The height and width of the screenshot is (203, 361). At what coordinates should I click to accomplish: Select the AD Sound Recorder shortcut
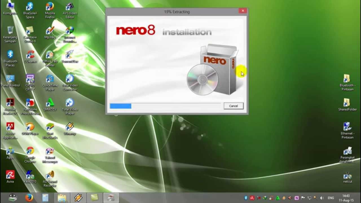coord(50,179)
